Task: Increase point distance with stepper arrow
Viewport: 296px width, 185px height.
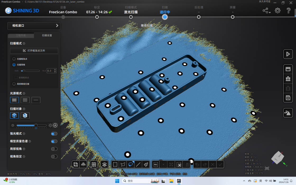Action: pos(55,70)
